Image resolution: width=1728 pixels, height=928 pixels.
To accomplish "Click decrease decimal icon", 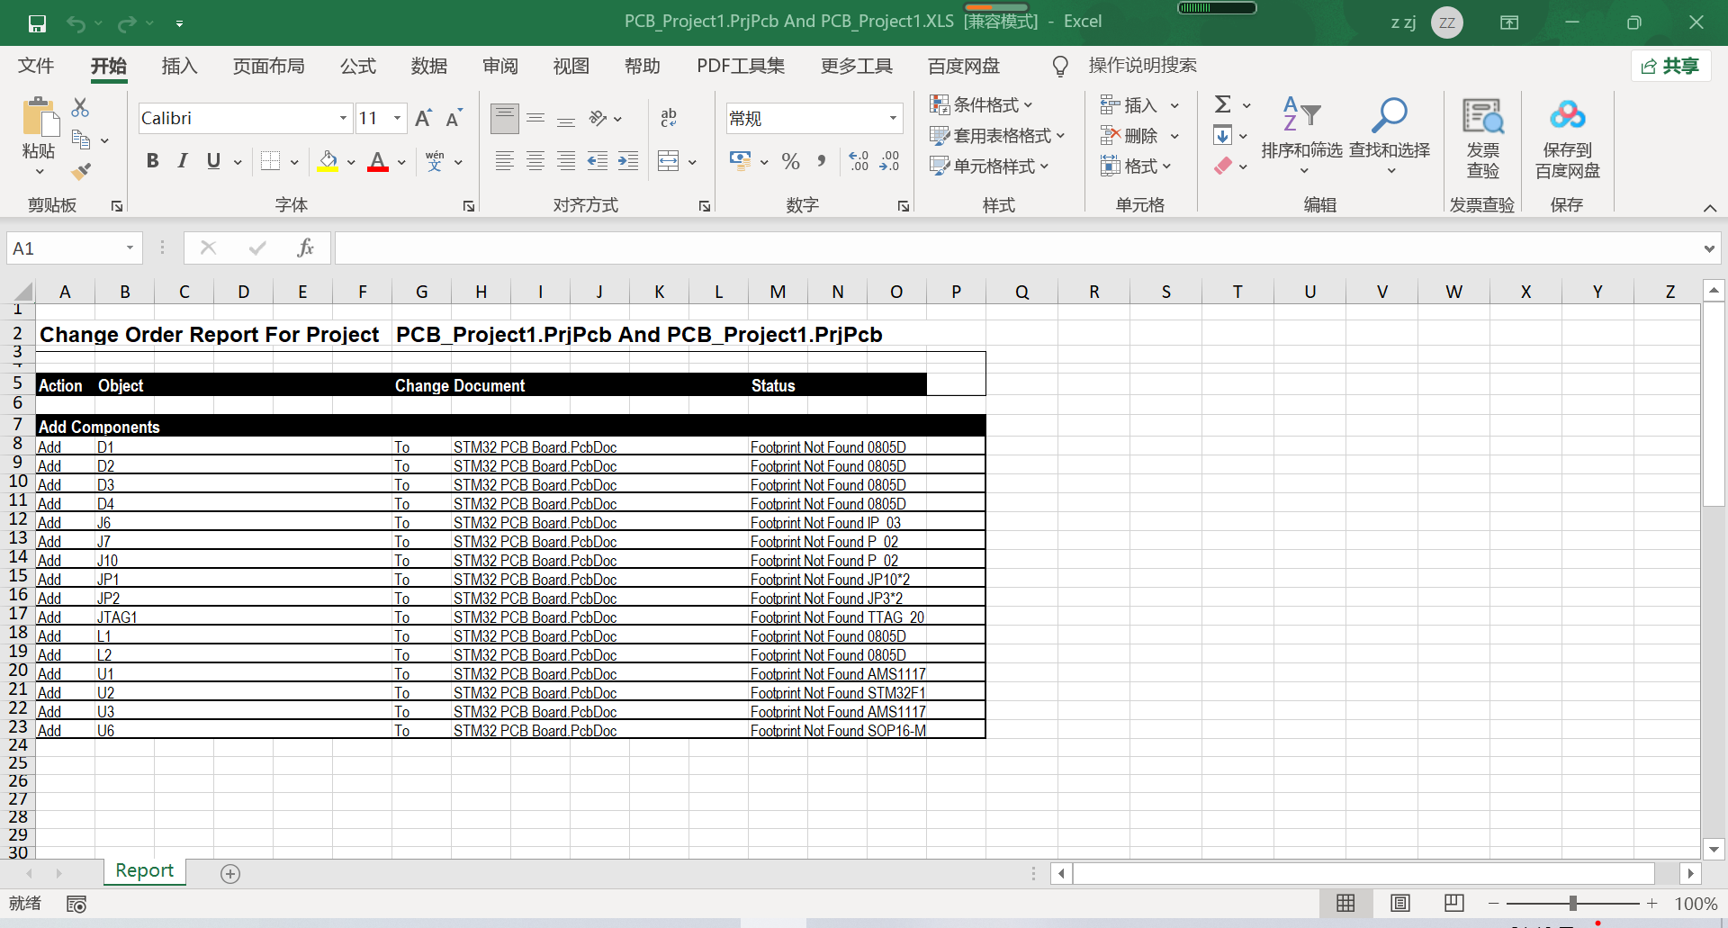I will pyautogui.click(x=890, y=161).
